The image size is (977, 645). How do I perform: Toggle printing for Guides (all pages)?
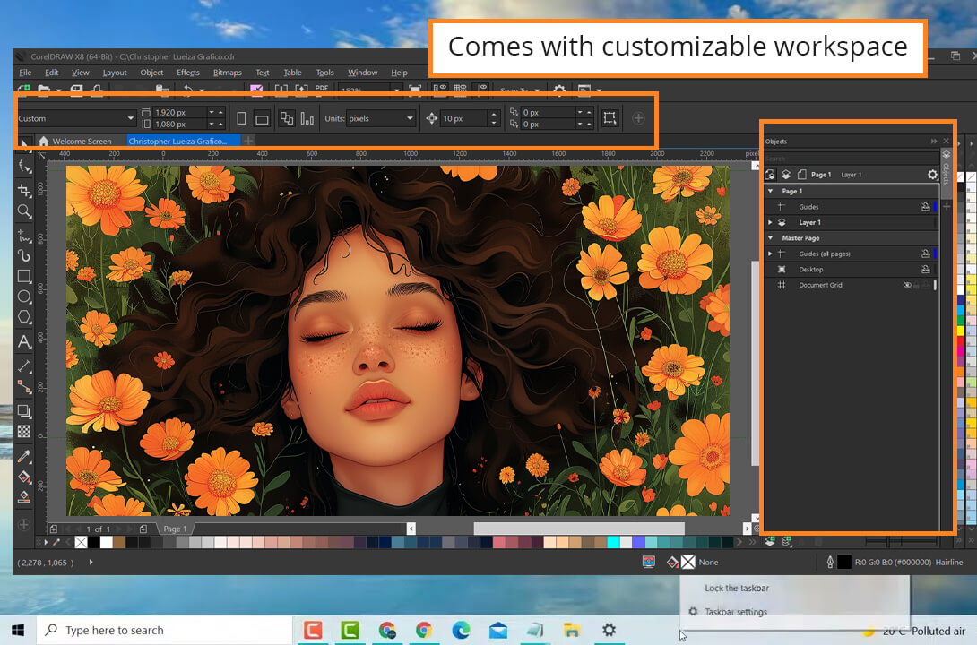[925, 254]
